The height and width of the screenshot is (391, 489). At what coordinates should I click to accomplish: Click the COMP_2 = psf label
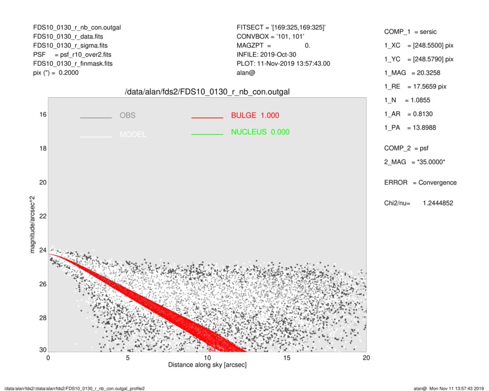click(406, 149)
